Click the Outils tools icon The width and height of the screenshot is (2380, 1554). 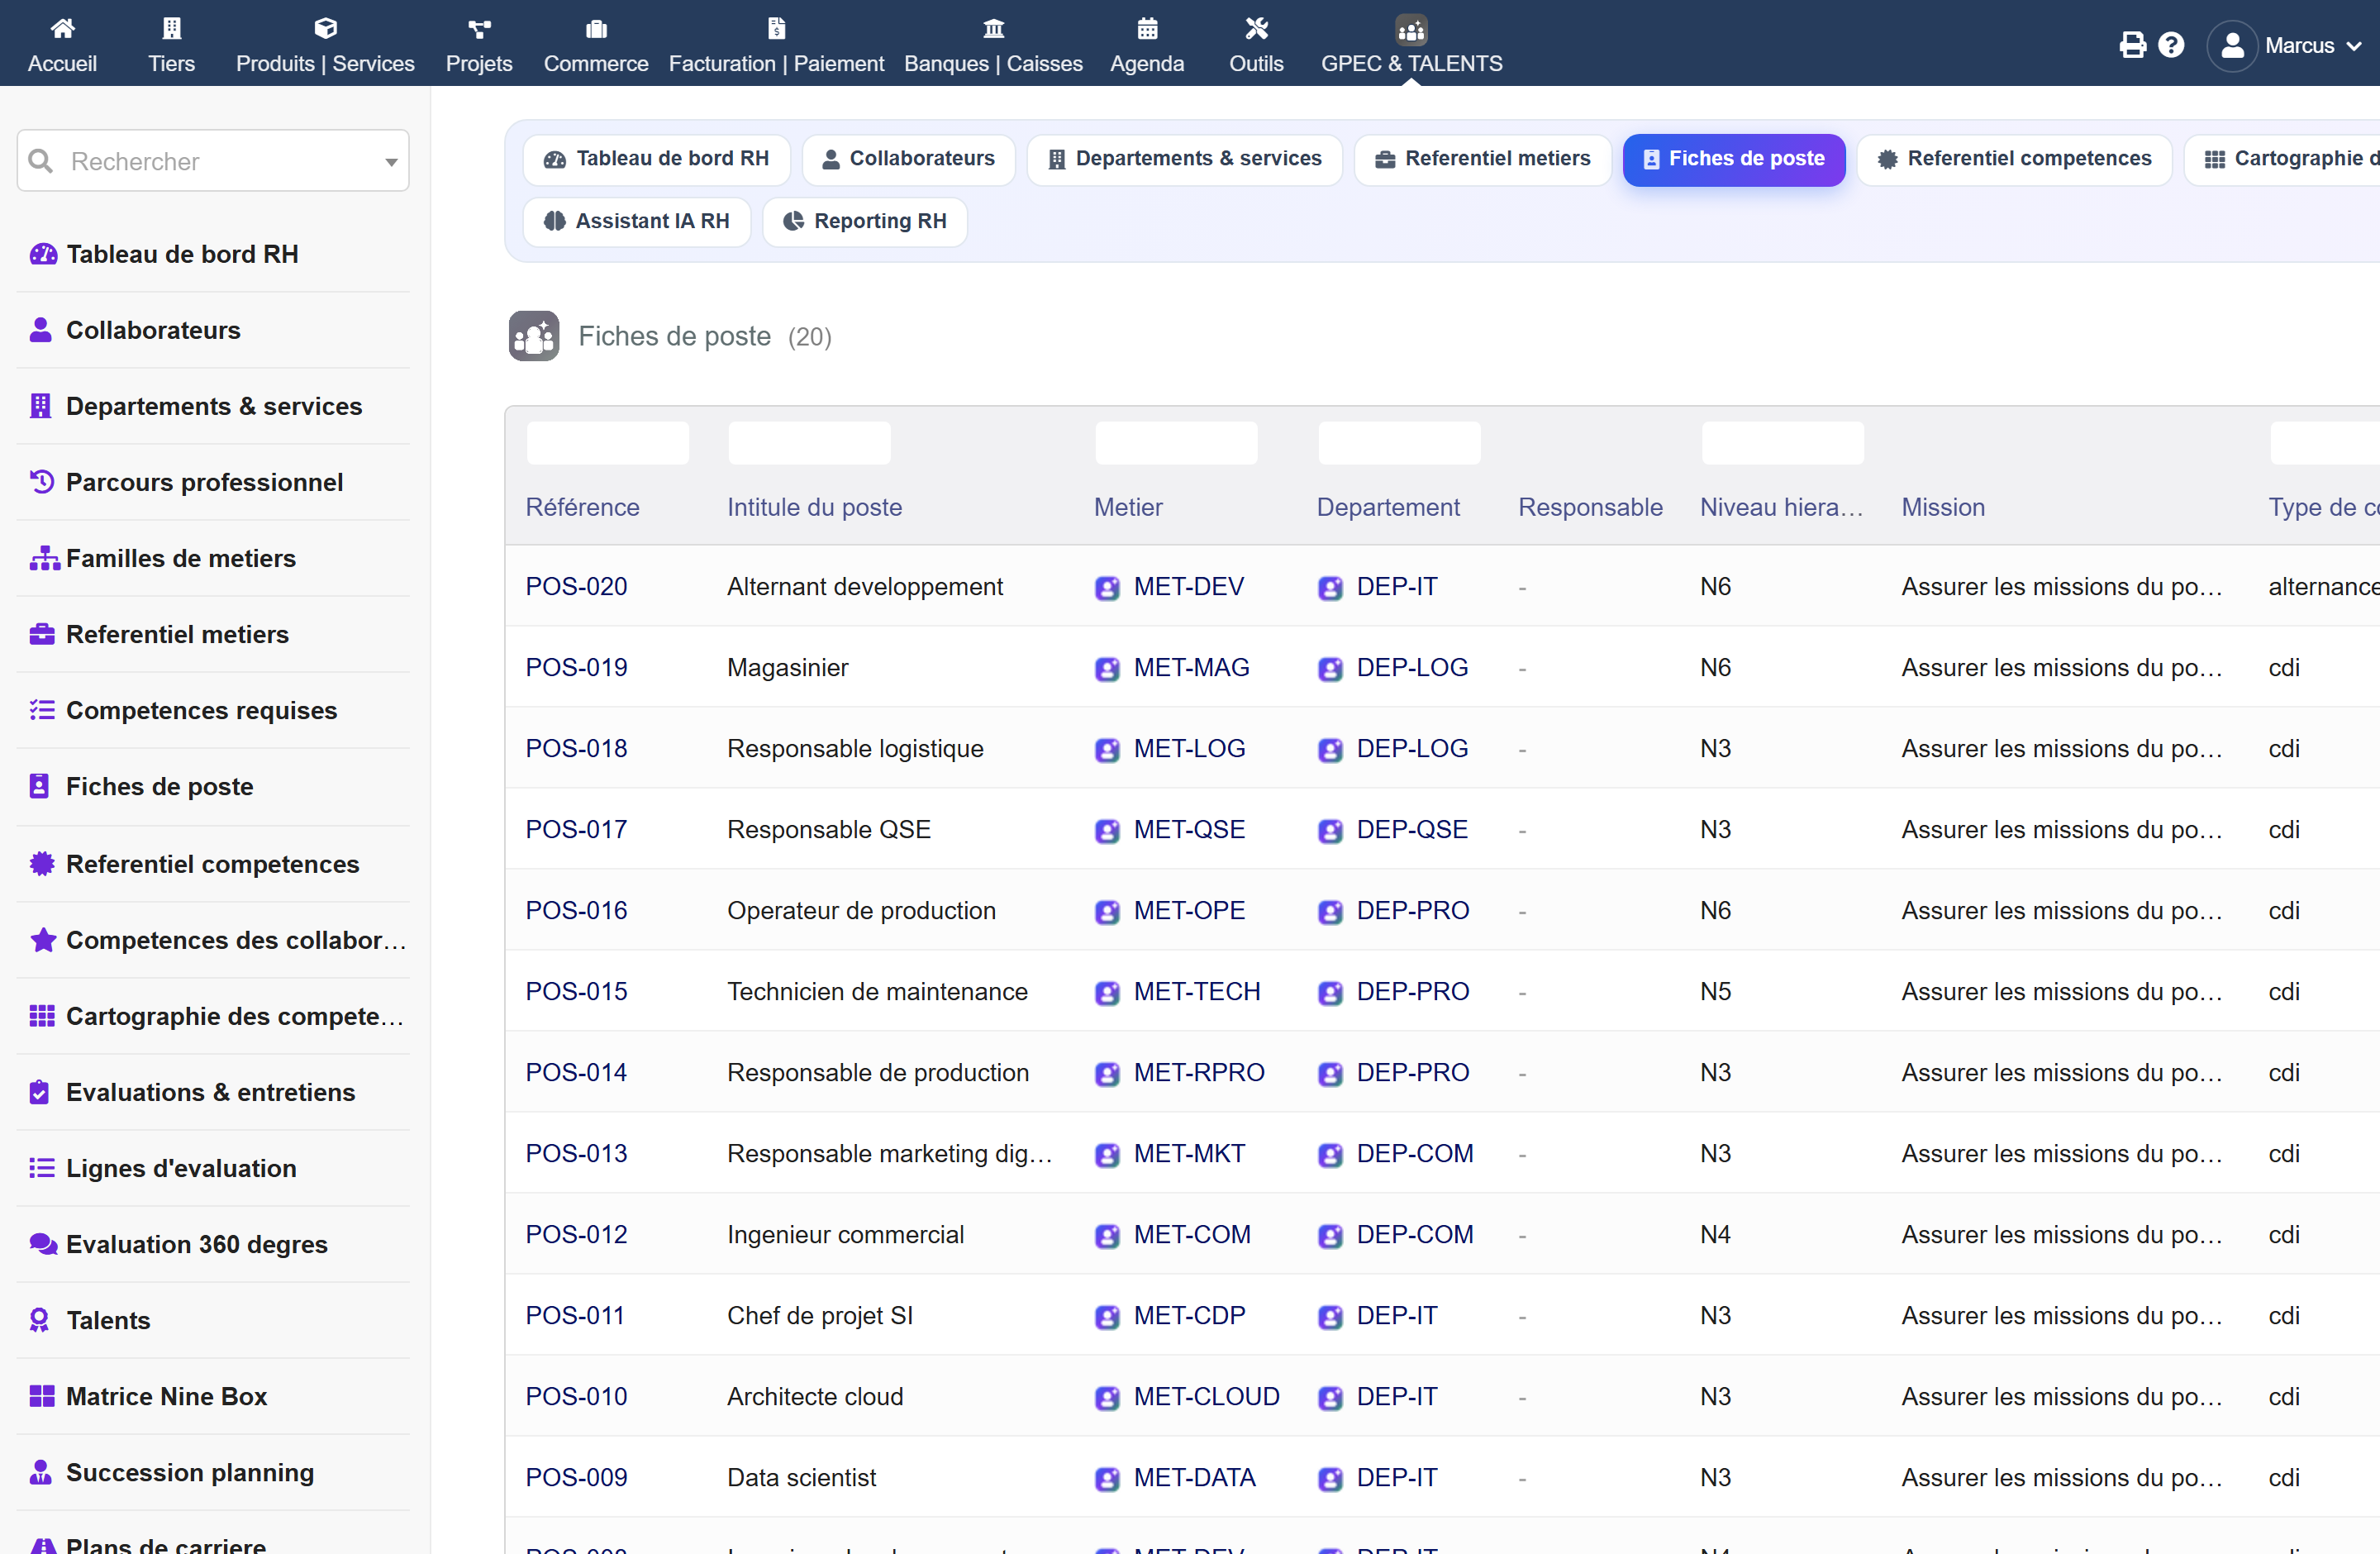pyautogui.click(x=1256, y=28)
